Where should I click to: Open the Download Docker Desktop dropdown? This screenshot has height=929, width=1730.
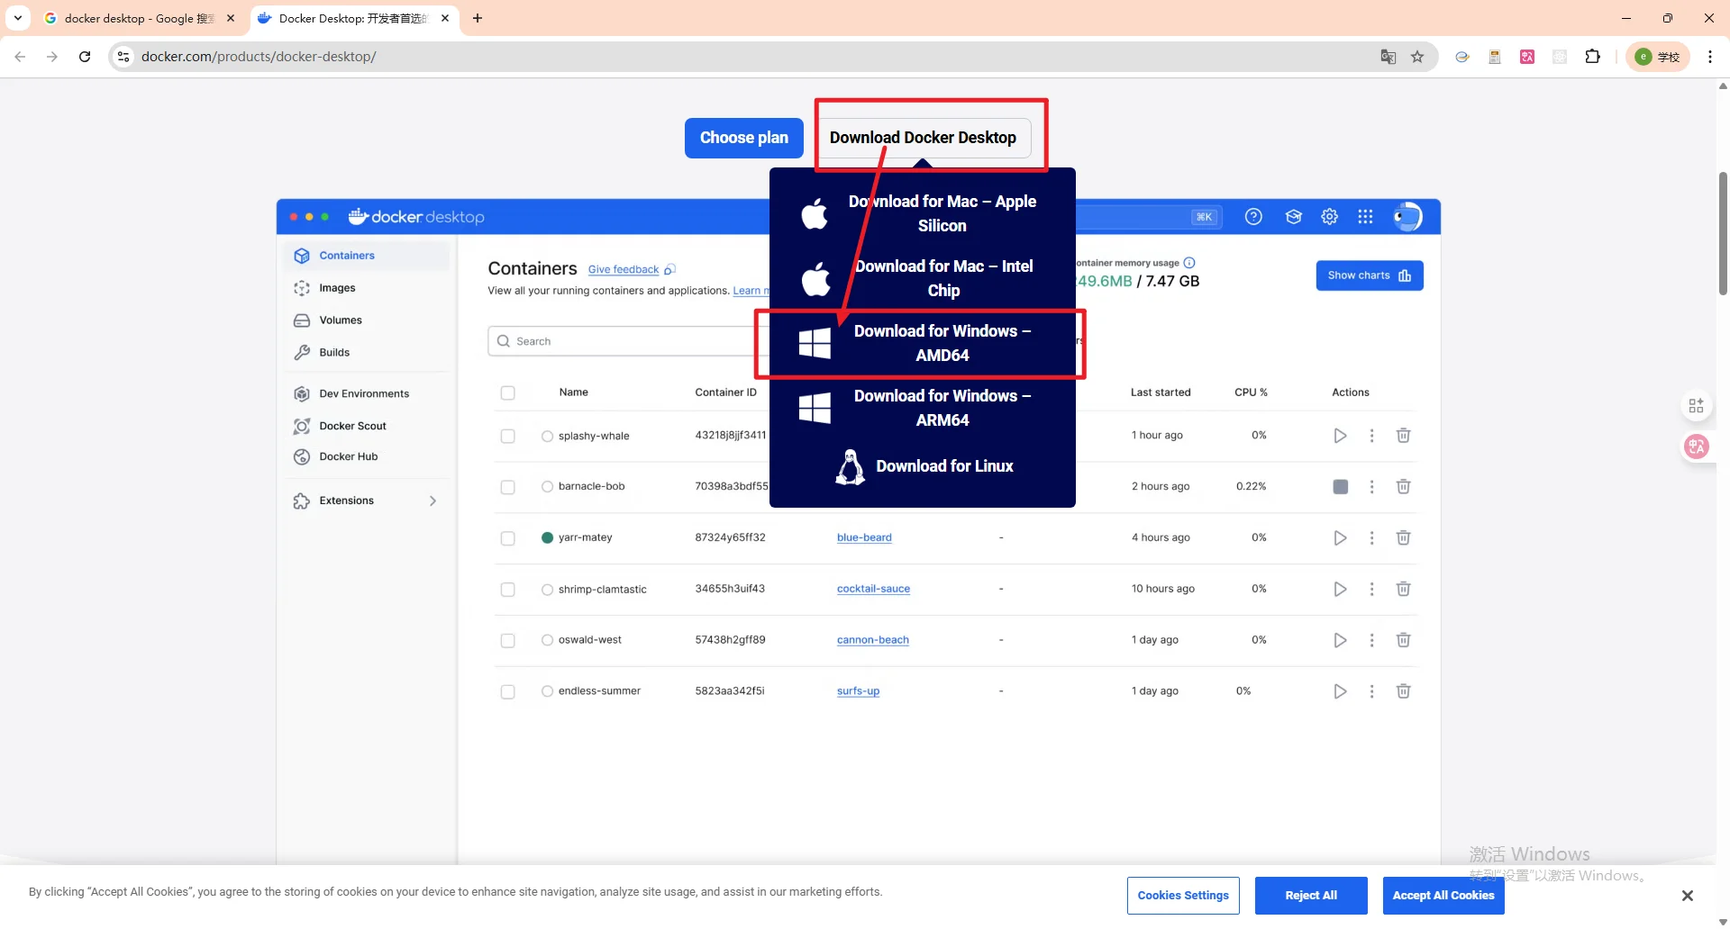coord(923,138)
